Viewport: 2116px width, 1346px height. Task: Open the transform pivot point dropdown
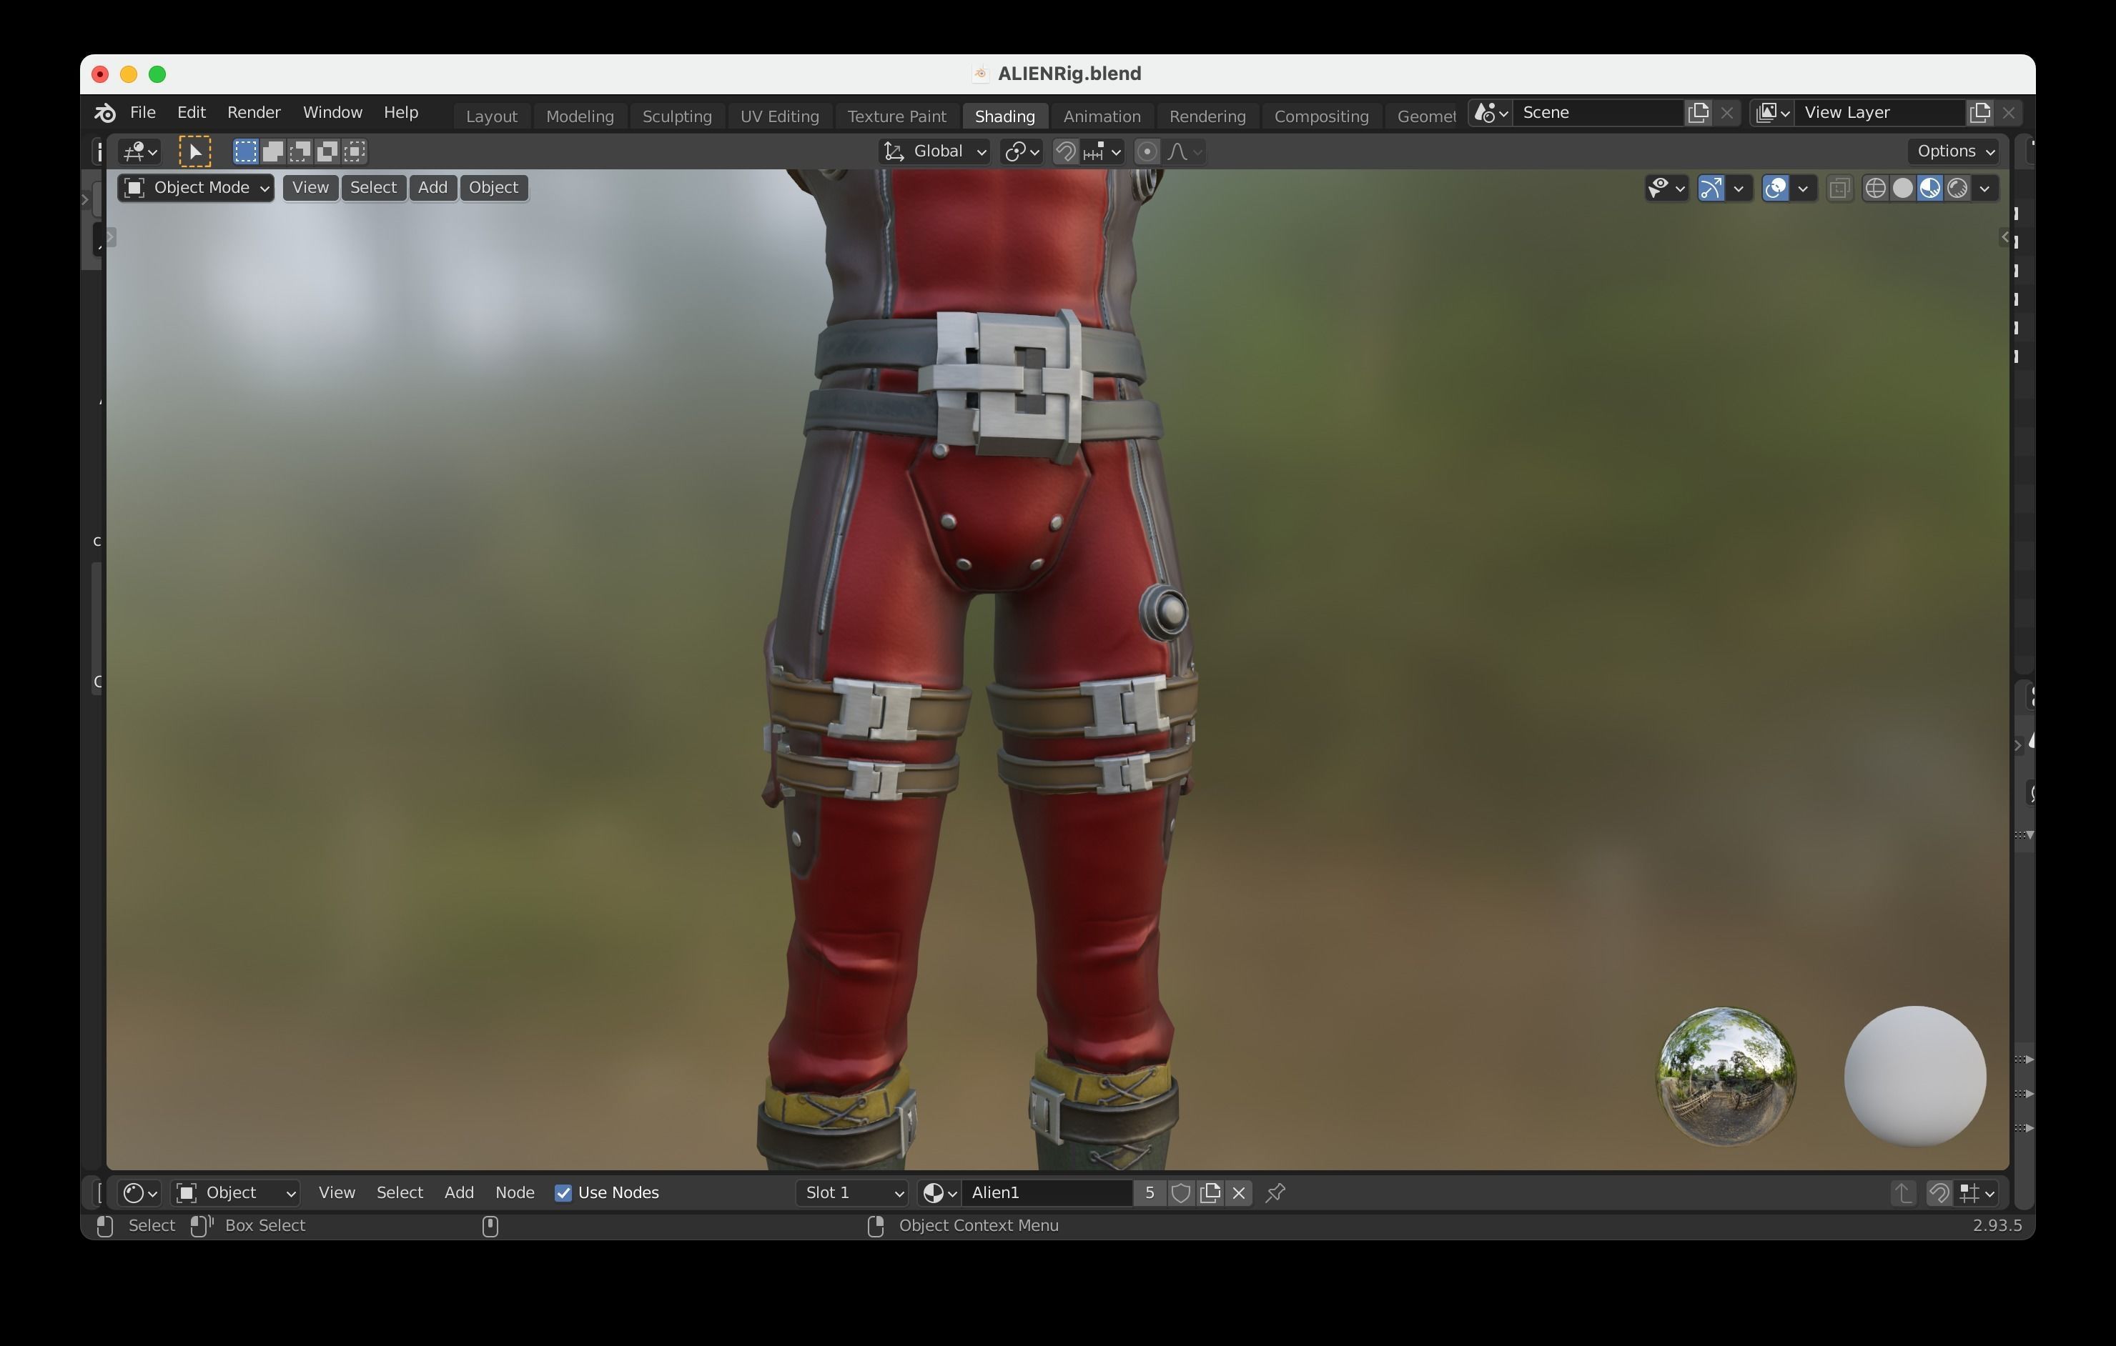click(1022, 152)
